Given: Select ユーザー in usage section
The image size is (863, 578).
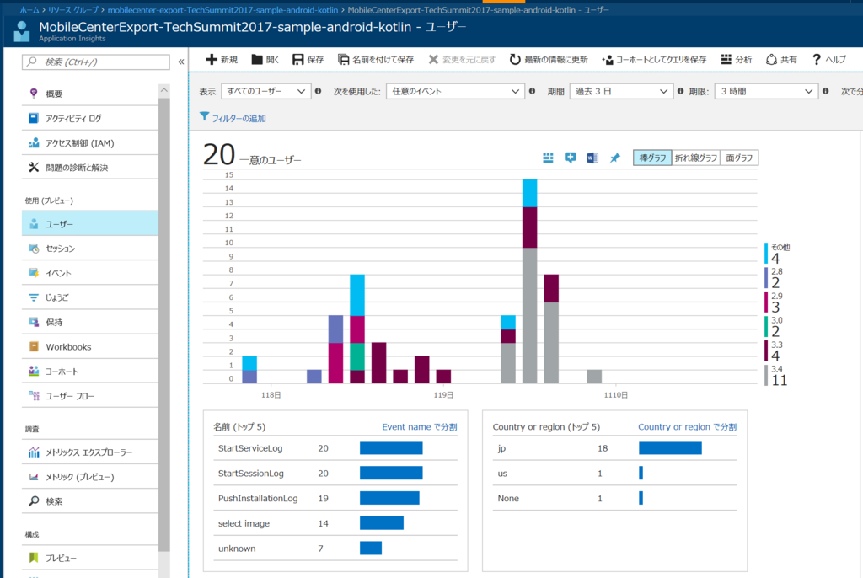Looking at the screenshot, I should point(89,224).
